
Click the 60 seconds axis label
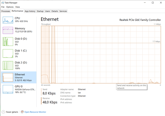tap(46, 85)
